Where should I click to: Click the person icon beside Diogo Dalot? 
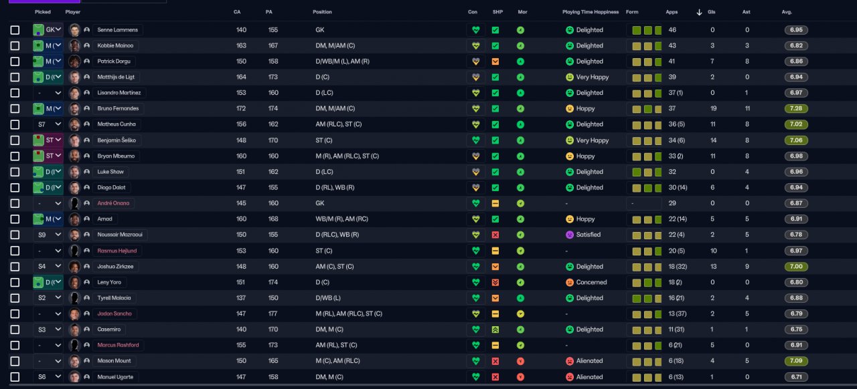point(87,188)
